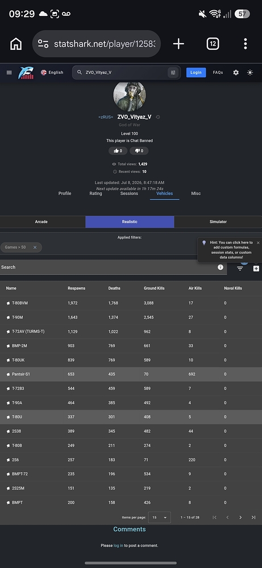This screenshot has height=568, width=262.
Task: Select the Arcade mode tab
Action: coord(41,222)
